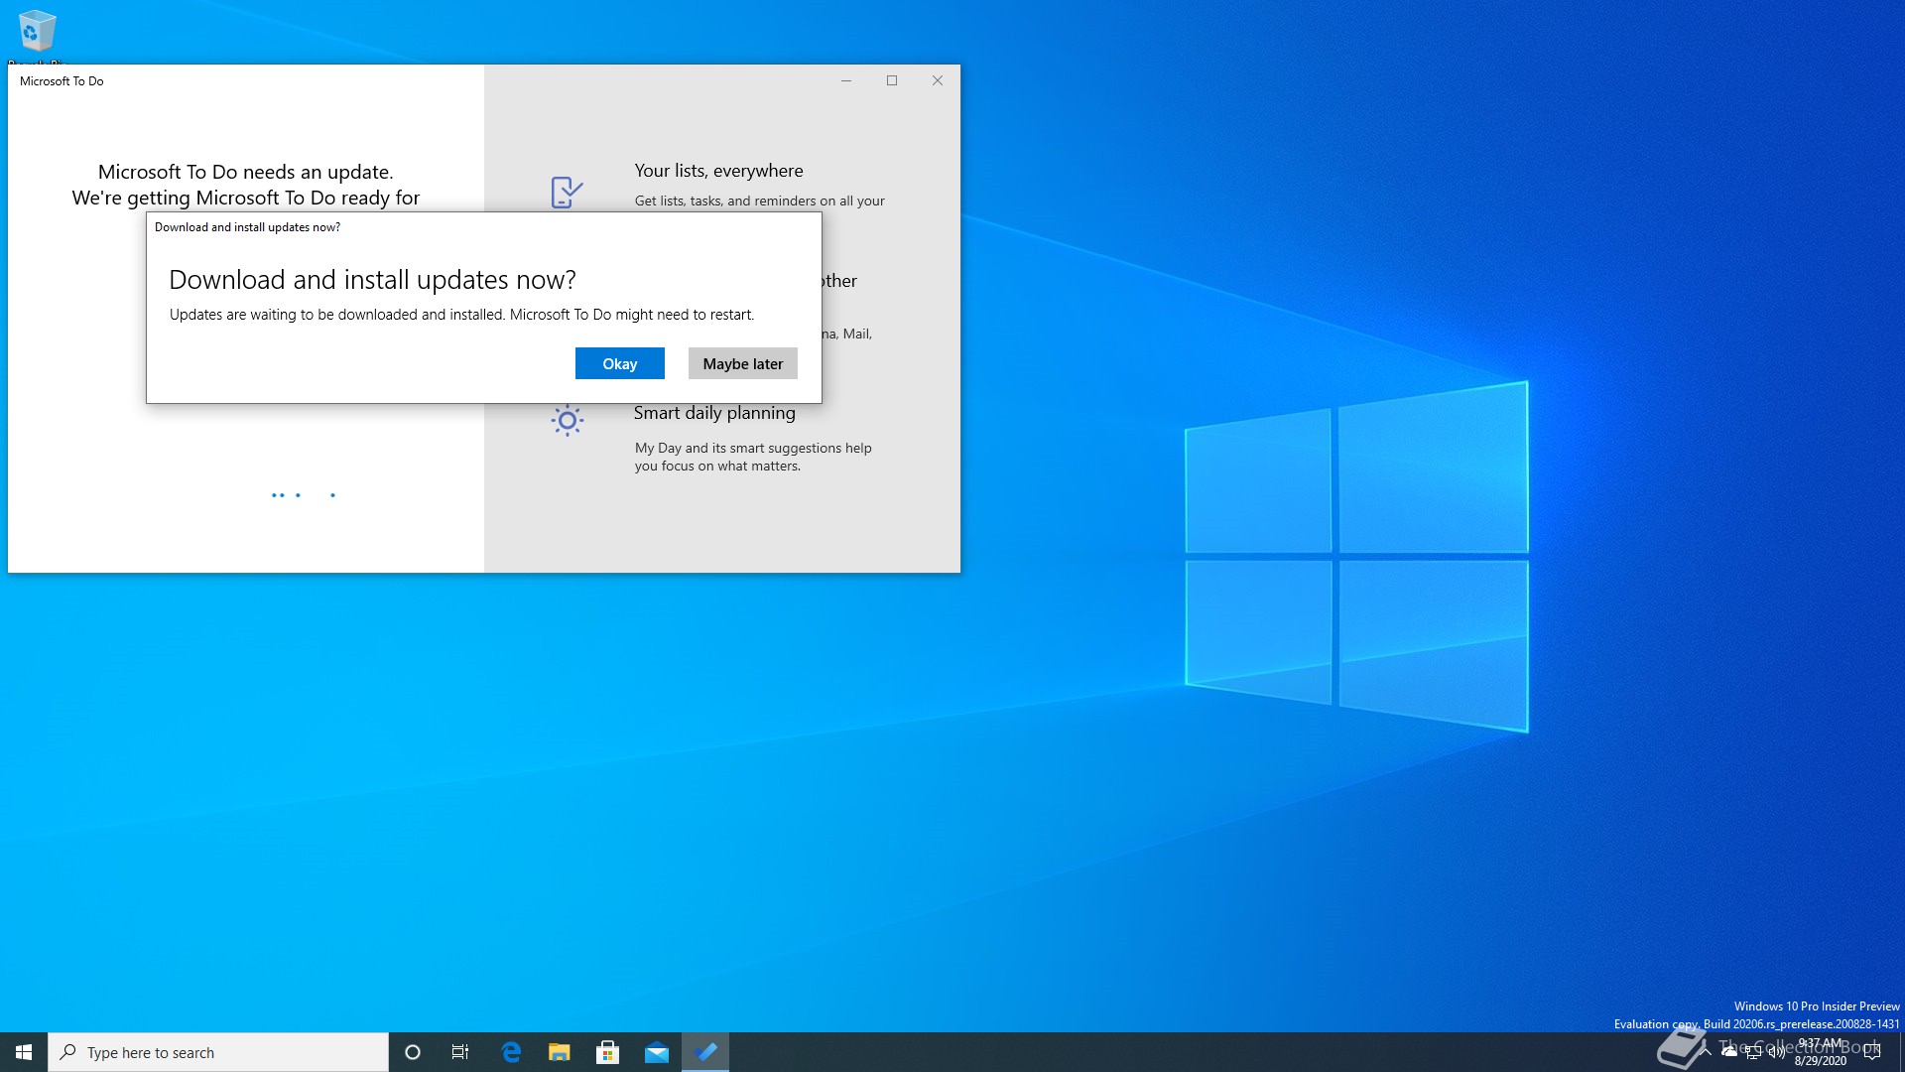Postpone the update with Maybe later
The width and height of the screenshot is (1905, 1072).
click(742, 363)
